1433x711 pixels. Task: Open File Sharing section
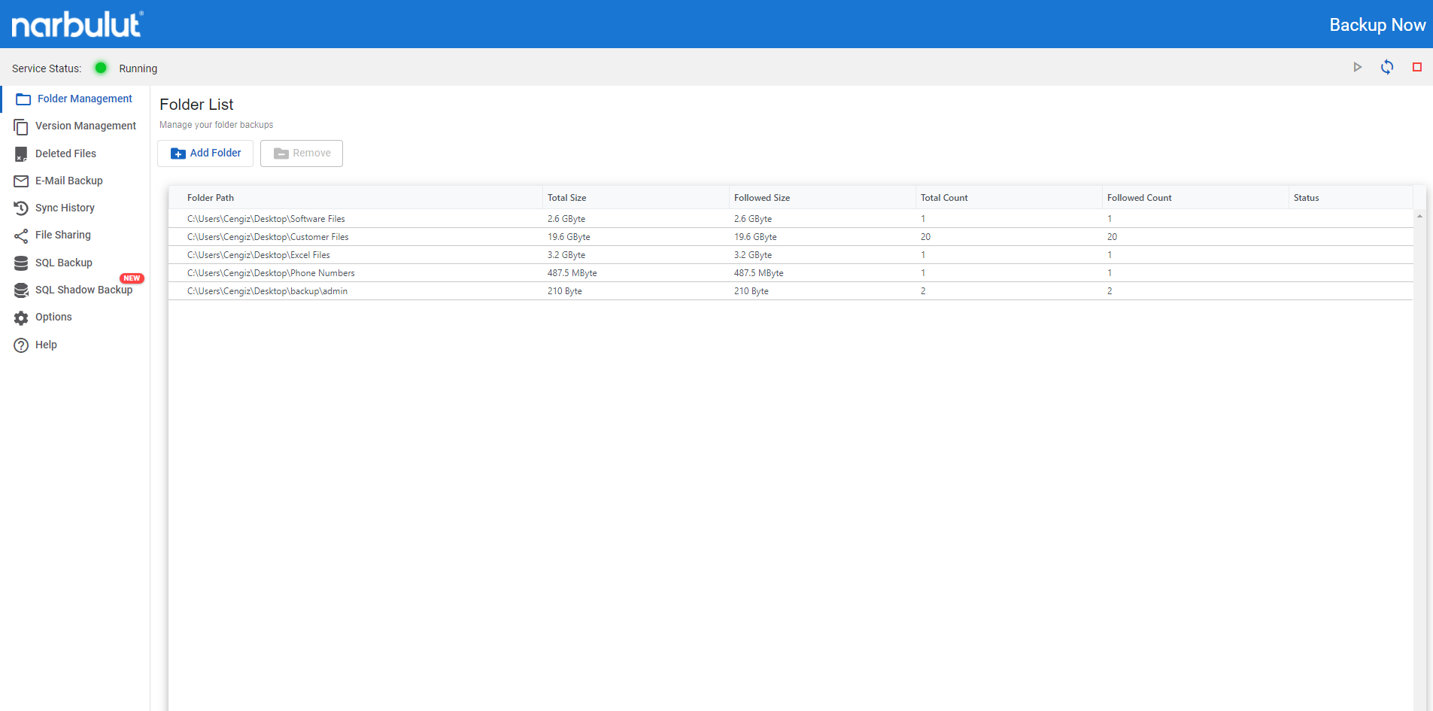62,235
